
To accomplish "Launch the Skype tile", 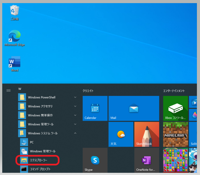I will coord(95,160).
